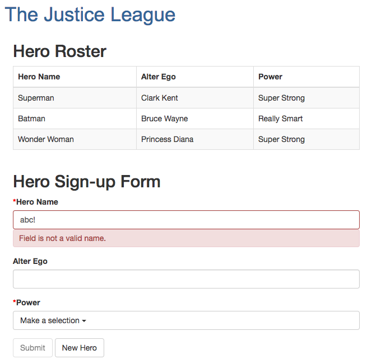Open the Make a selection dropdown

tap(186, 320)
